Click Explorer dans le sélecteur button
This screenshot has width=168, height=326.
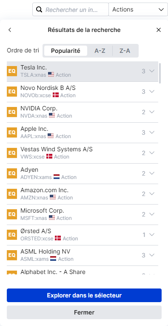pos(84,295)
